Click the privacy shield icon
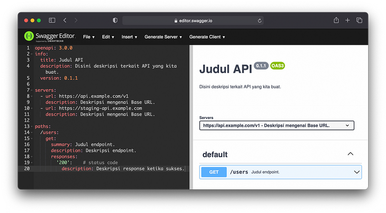The image size is (386, 213). pos(115,20)
